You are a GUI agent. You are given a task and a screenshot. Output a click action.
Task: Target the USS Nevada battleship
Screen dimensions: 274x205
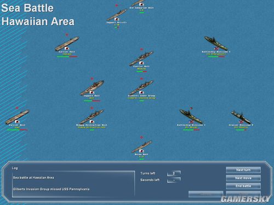pos(191,116)
